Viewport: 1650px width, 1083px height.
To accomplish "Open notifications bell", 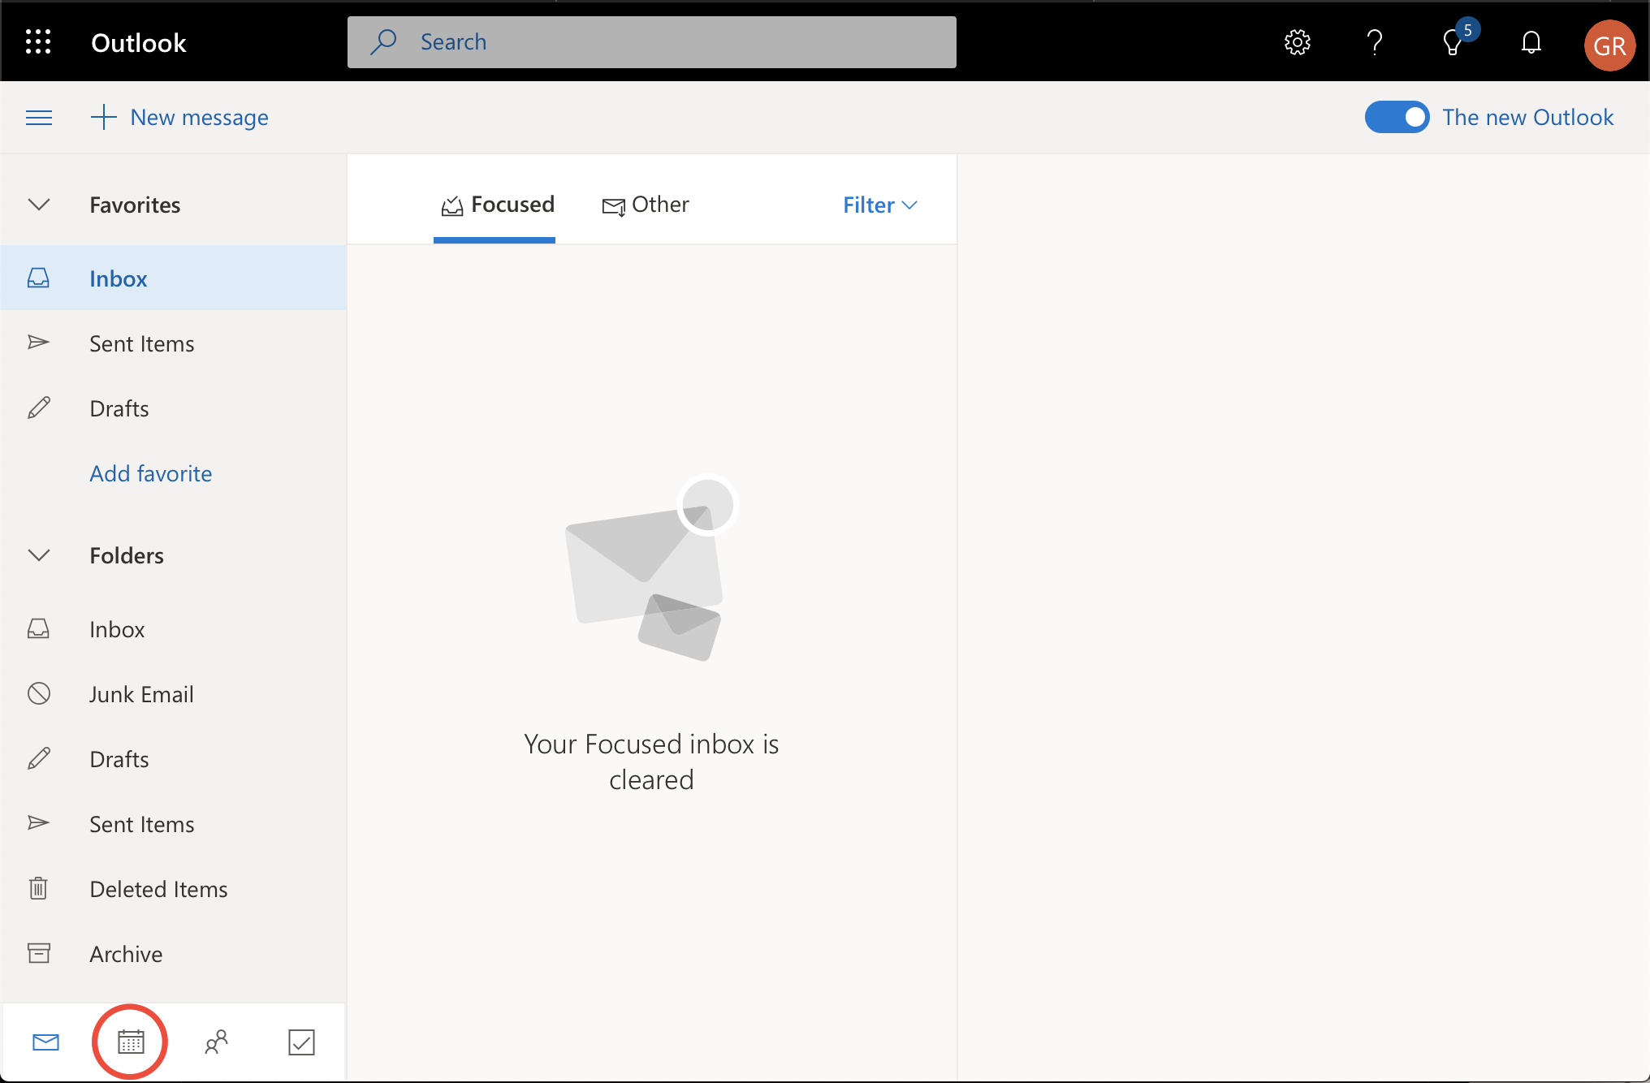I will tap(1531, 42).
